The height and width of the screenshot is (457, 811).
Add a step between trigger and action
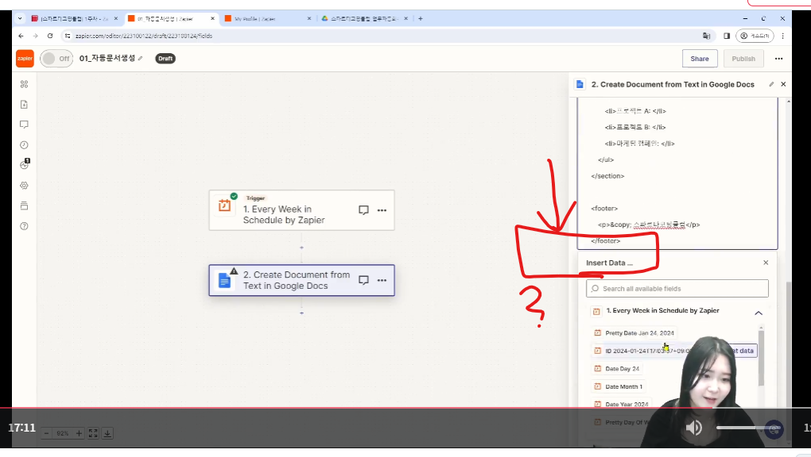pos(301,248)
